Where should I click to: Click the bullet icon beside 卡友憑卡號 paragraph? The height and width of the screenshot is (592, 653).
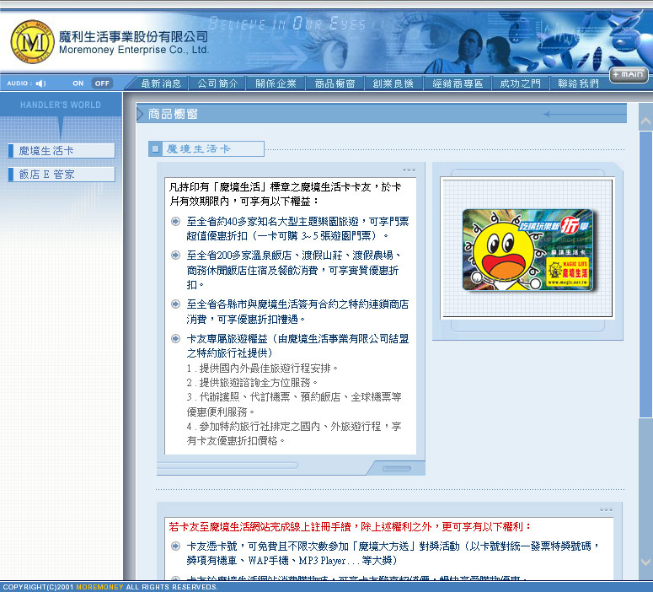pos(176,546)
